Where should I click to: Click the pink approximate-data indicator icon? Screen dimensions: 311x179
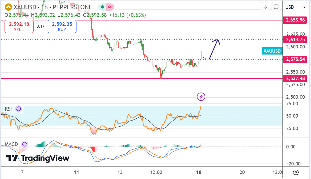pos(110,7)
